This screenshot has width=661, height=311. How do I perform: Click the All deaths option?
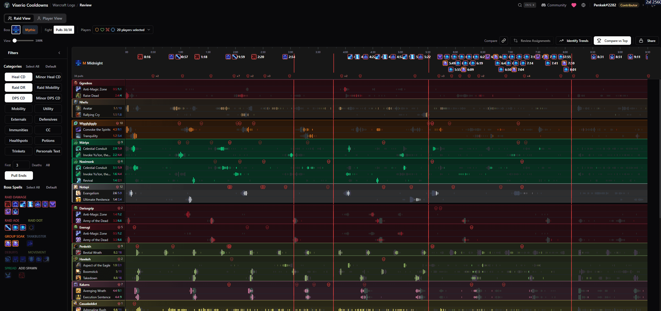pyautogui.click(x=48, y=165)
